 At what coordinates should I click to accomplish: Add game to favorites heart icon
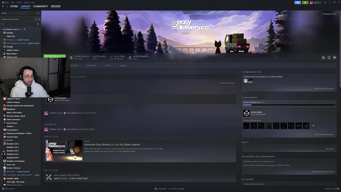pos(335,58)
